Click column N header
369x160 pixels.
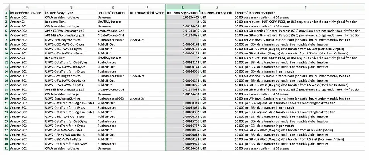[x=71, y=7]
